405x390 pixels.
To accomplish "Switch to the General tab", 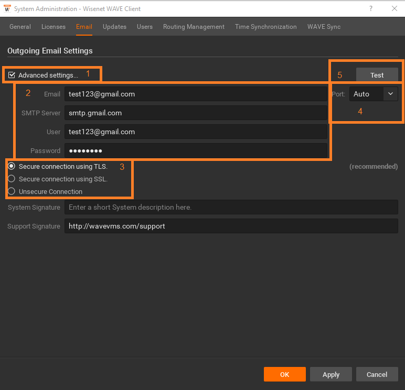I will pos(20,27).
